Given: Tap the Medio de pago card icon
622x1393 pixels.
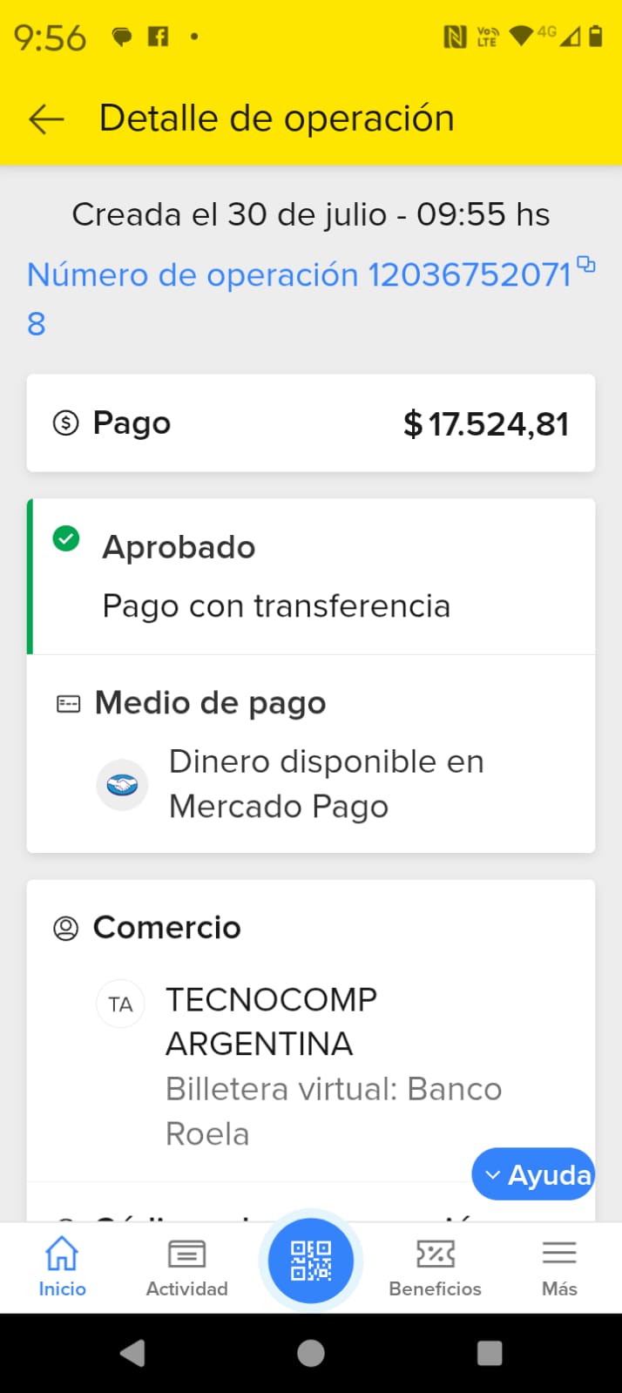Looking at the screenshot, I should click(68, 703).
